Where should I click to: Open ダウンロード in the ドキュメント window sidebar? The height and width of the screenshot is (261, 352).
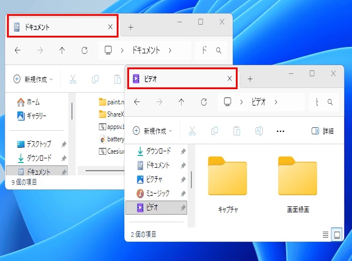coord(35,158)
